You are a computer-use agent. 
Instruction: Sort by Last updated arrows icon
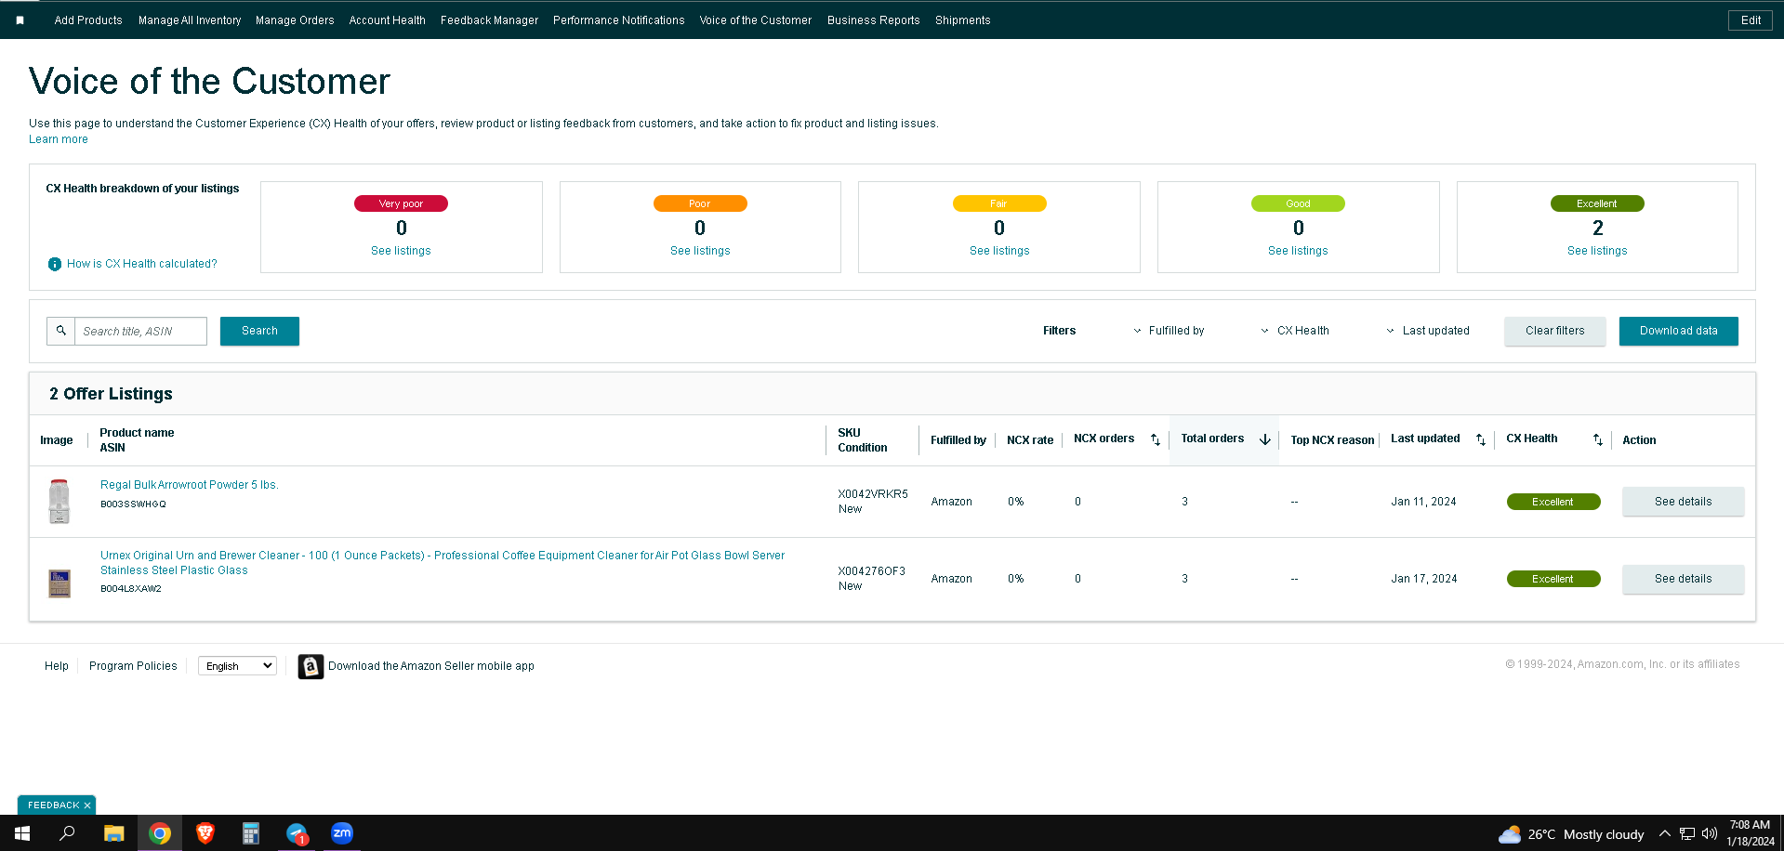1480,439
